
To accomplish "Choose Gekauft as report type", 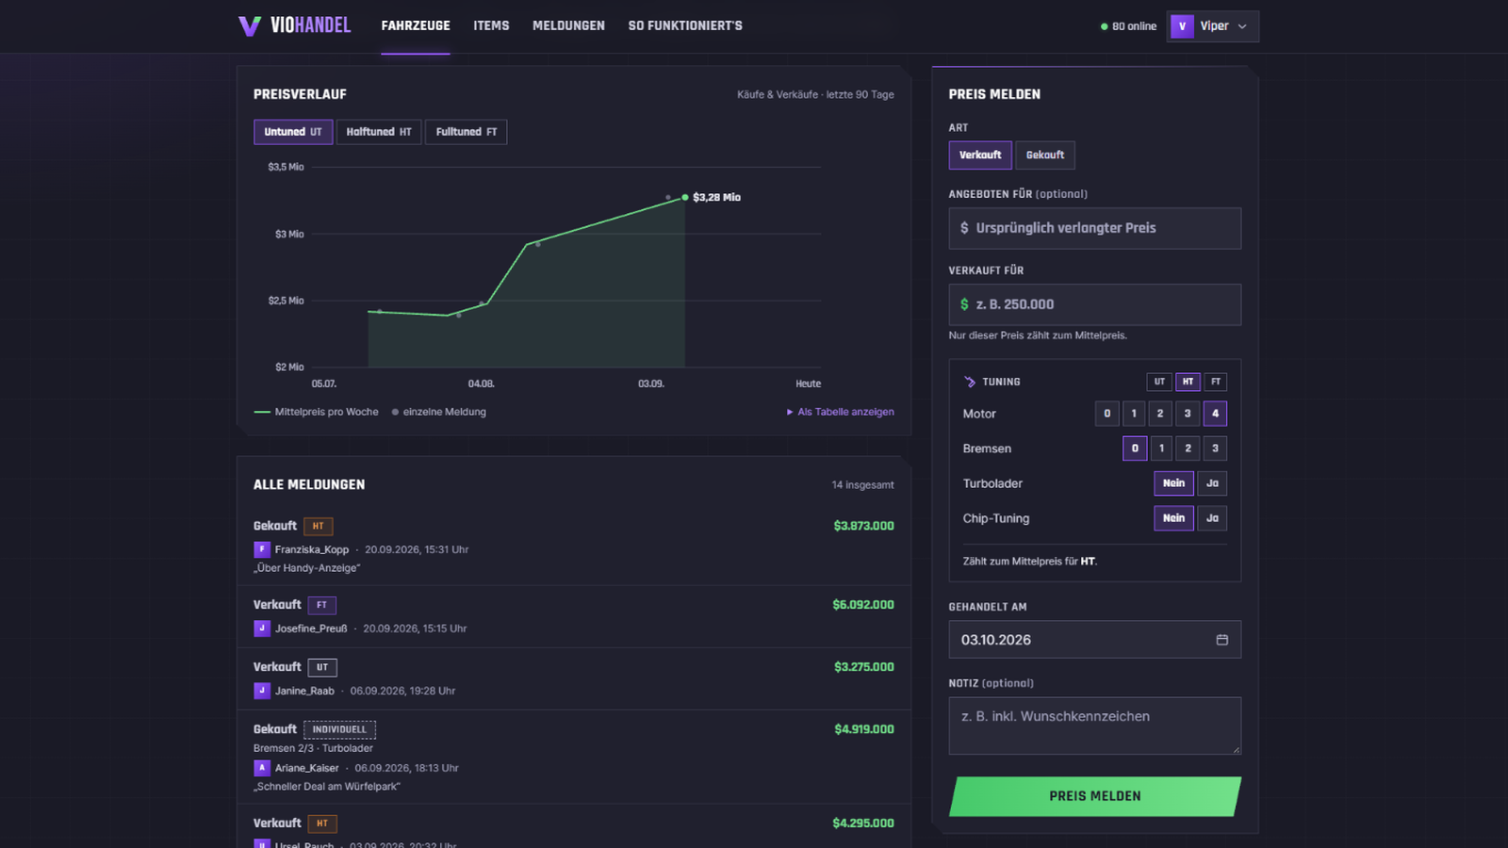I will click(x=1045, y=155).
